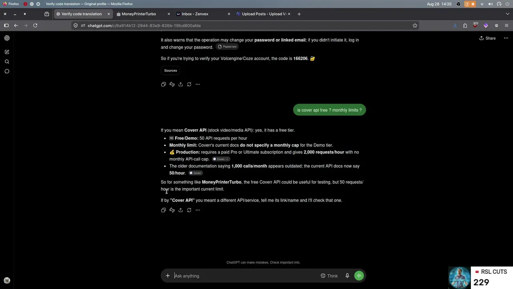
Task: Reload the current page
Action: pyautogui.click(x=35, y=26)
